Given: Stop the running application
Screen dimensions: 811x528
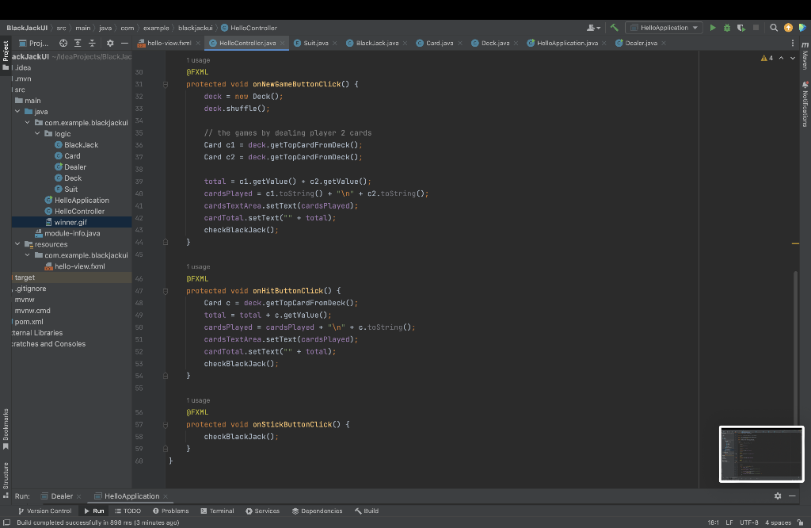Looking at the screenshot, I should click(756, 28).
